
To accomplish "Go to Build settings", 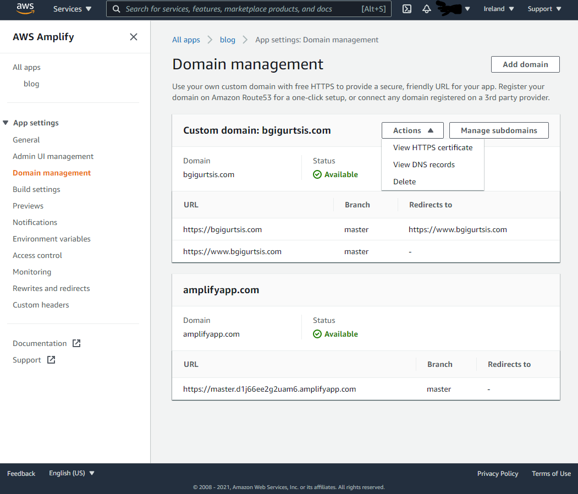I will tap(36, 189).
